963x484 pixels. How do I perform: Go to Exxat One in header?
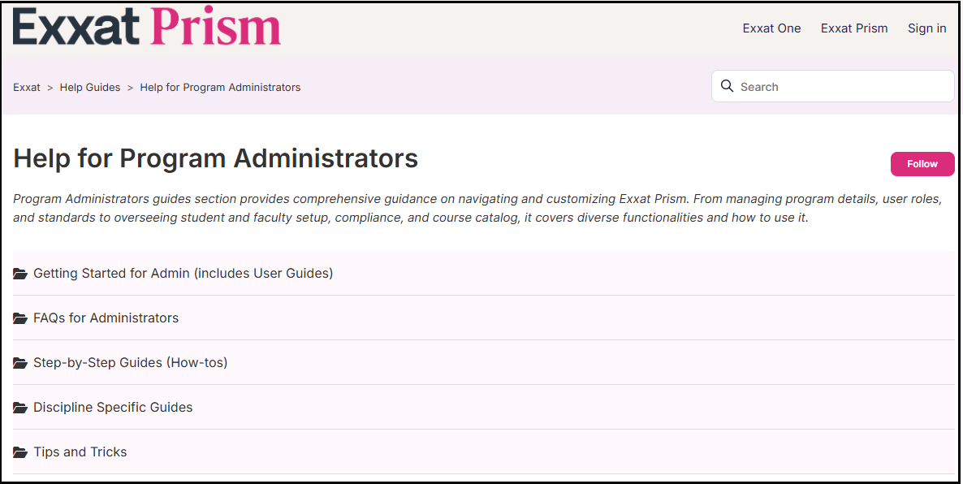click(x=771, y=28)
